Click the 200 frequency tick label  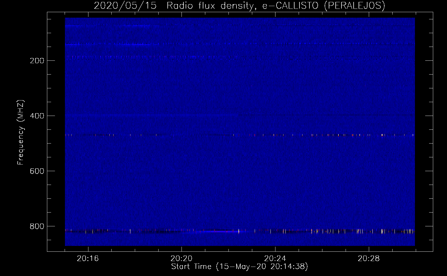(x=37, y=61)
